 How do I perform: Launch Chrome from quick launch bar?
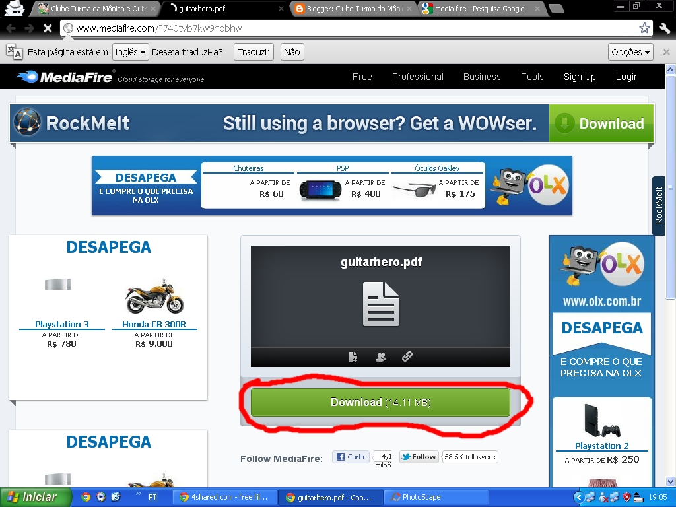coord(86,497)
